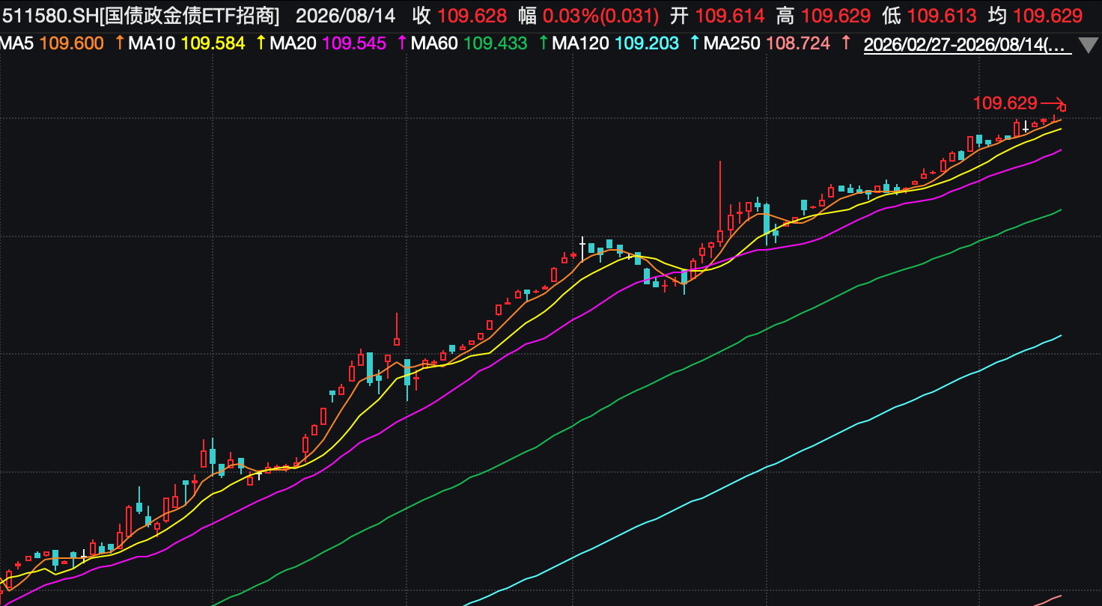Click the magenta up arrow after MA20 value
The width and height of the screenshot is (1102, 606).
[x=401, y=43]
